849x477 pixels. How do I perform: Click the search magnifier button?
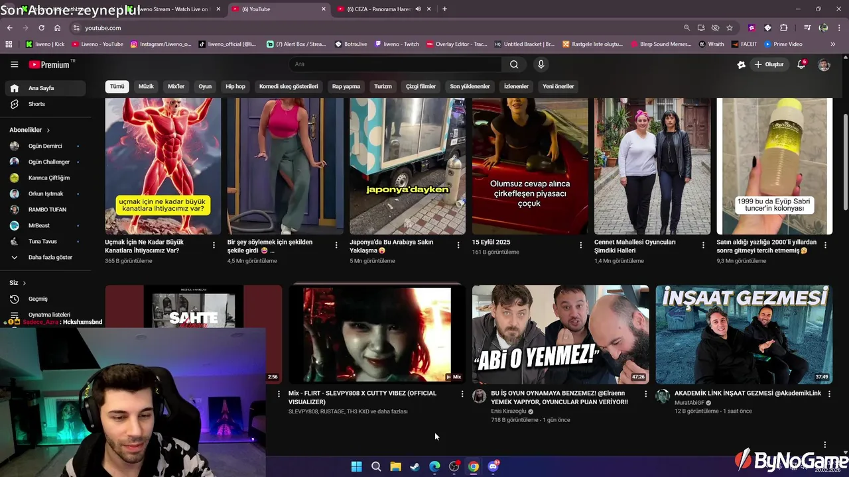pos(514,64)
